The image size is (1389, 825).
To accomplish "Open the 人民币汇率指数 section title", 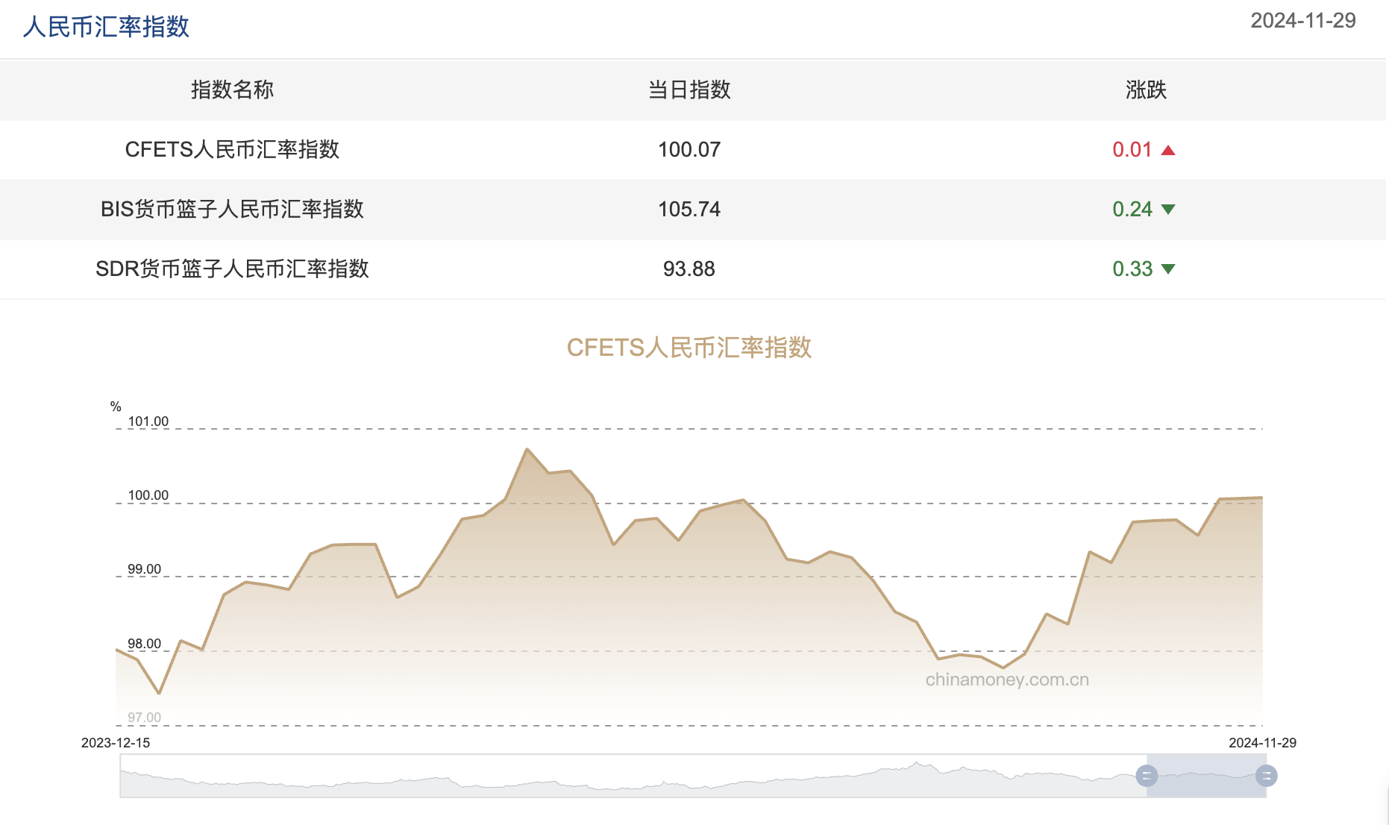I will click(x=106, y=27).
